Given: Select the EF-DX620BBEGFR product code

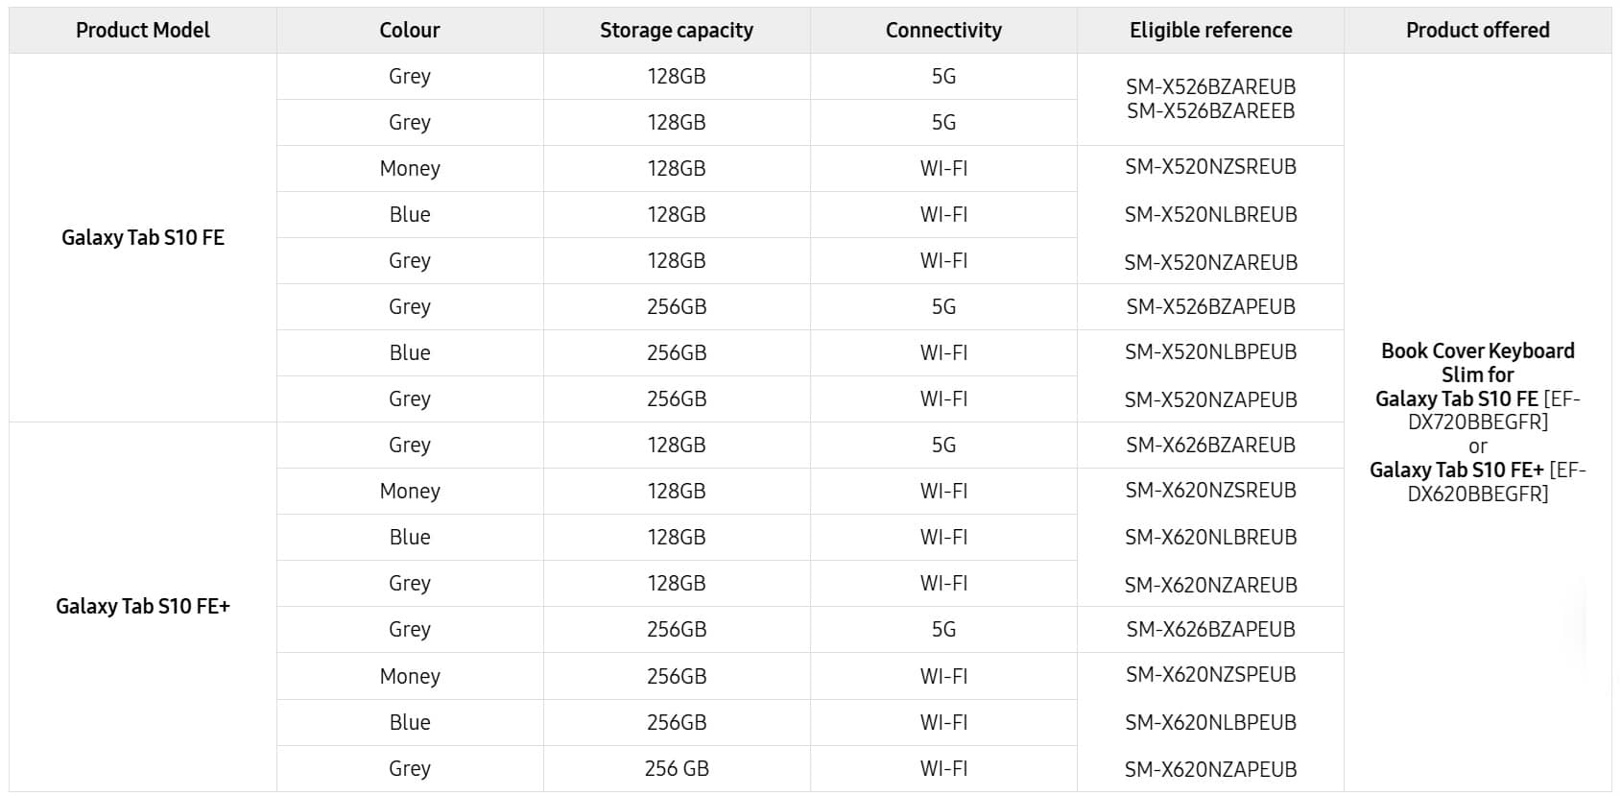Looking at the screenshot, I should [x=1477, y=482].
